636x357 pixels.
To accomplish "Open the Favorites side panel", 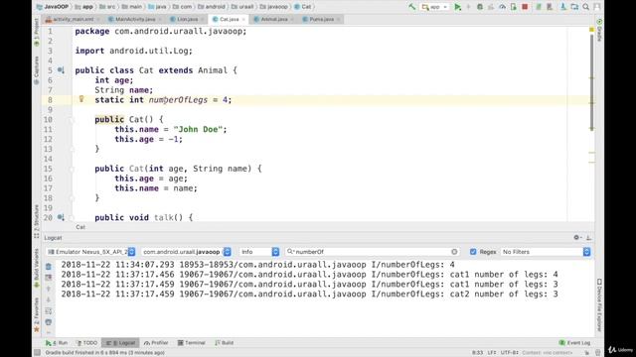I will tap(36, 314).
